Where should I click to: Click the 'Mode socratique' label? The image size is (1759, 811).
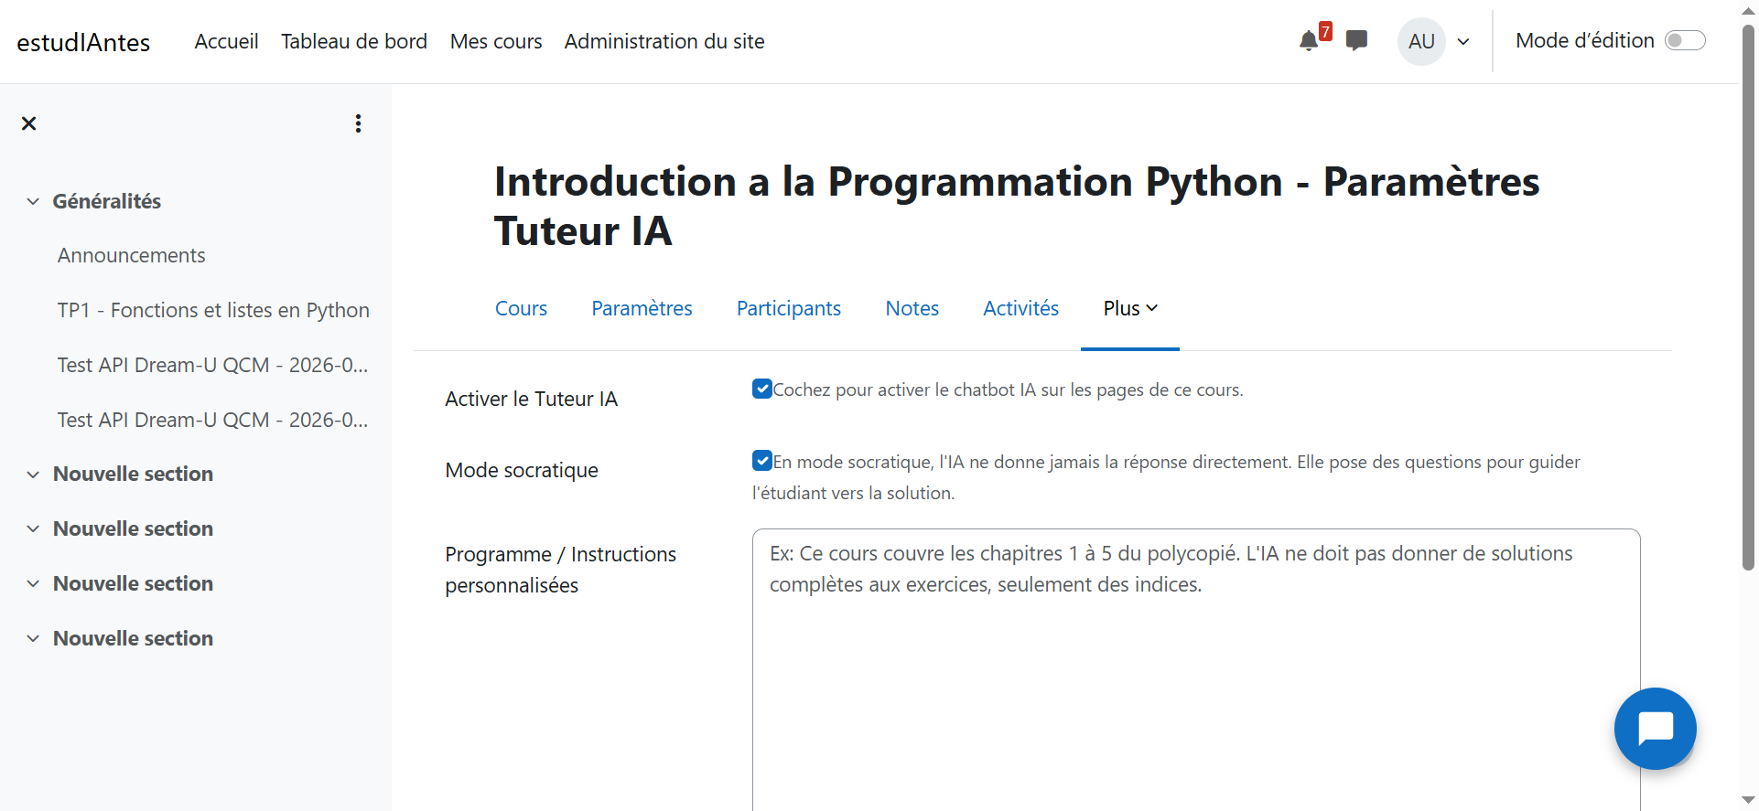tap(522, 471)
